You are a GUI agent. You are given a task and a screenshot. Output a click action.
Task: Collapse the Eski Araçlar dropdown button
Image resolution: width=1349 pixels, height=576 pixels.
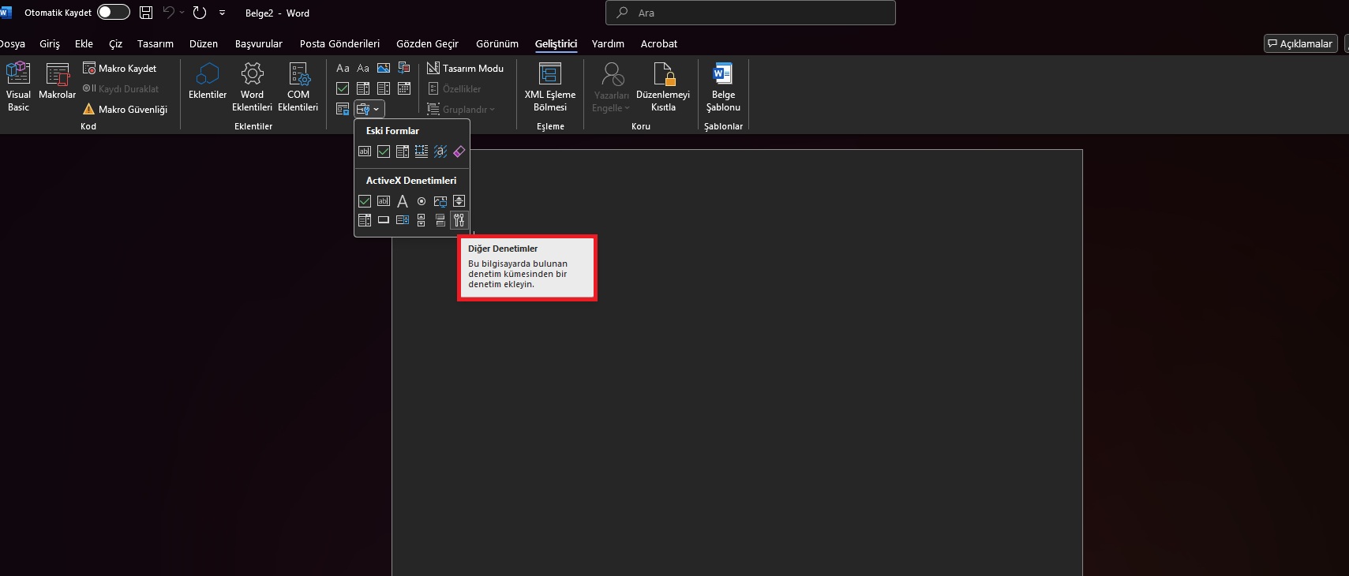[369, 109]
